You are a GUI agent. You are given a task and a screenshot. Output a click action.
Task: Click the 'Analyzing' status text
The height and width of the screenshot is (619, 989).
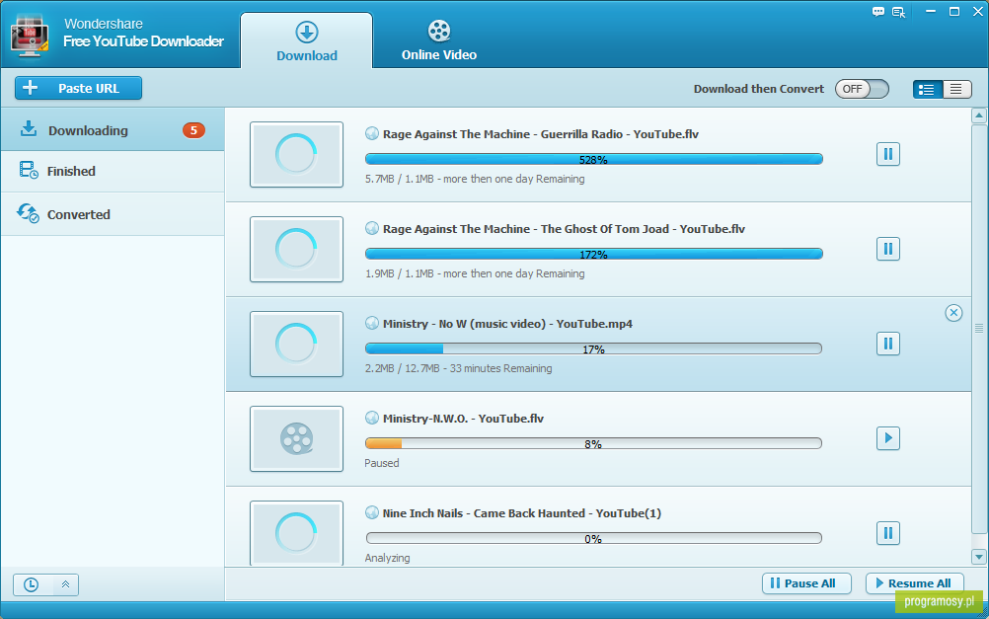click(x=387, y=558)
